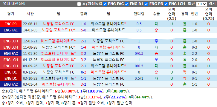Open the 5-0 result of 14-01-05 match
This screenshot has height=107, width=217.
83,30
